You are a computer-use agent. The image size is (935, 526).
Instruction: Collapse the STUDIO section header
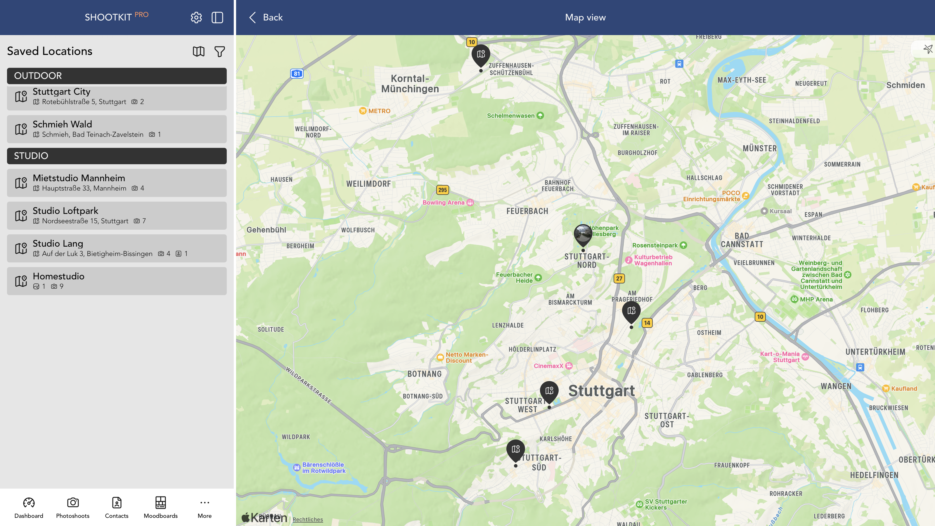coord(117,156)
